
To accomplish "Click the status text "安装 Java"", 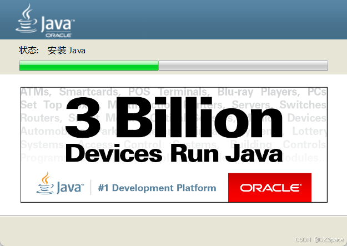I will click(x=67, y=51).
